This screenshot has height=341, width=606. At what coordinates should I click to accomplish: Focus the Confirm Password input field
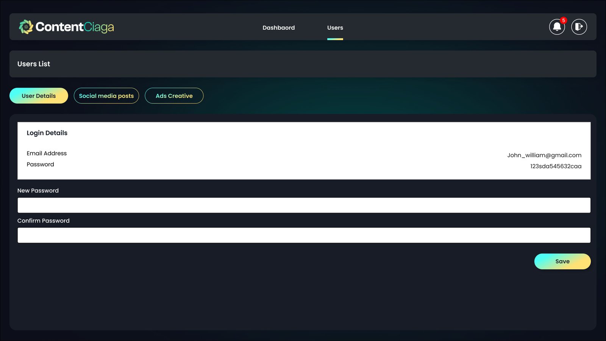tap(304, 235)
